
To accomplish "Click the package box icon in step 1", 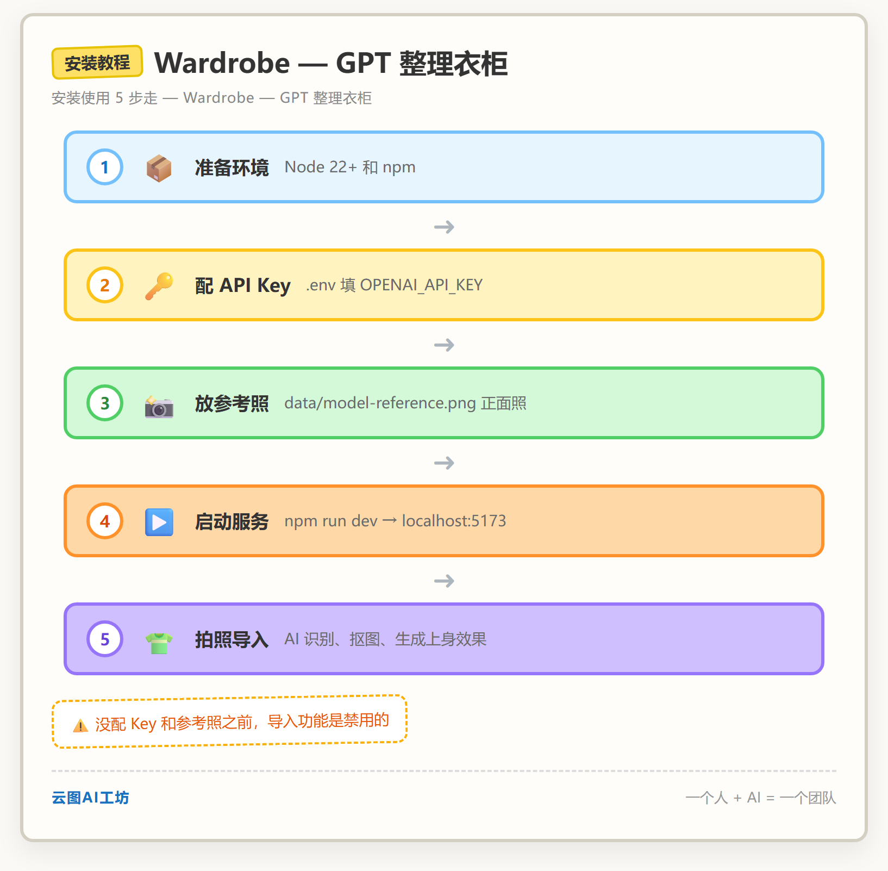I will [x=159, y=168].
